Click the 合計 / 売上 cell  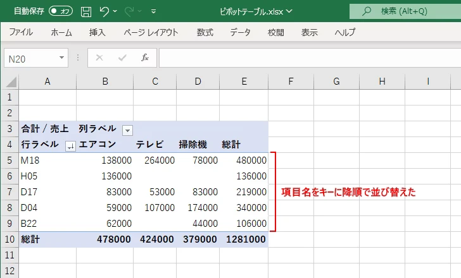(47, 129)
